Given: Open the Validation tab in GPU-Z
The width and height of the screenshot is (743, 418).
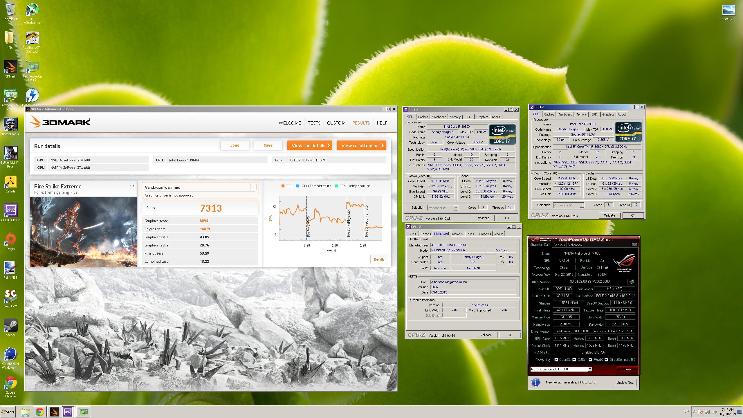Looking at the screenshot, I should tap(575, 245).
